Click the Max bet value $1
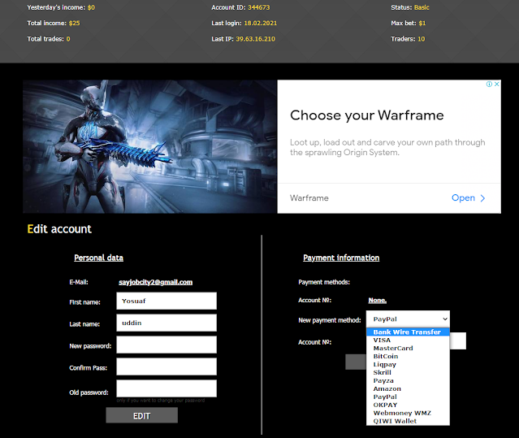The height and width of the screenshot is (438, 519). pos(422,24)
